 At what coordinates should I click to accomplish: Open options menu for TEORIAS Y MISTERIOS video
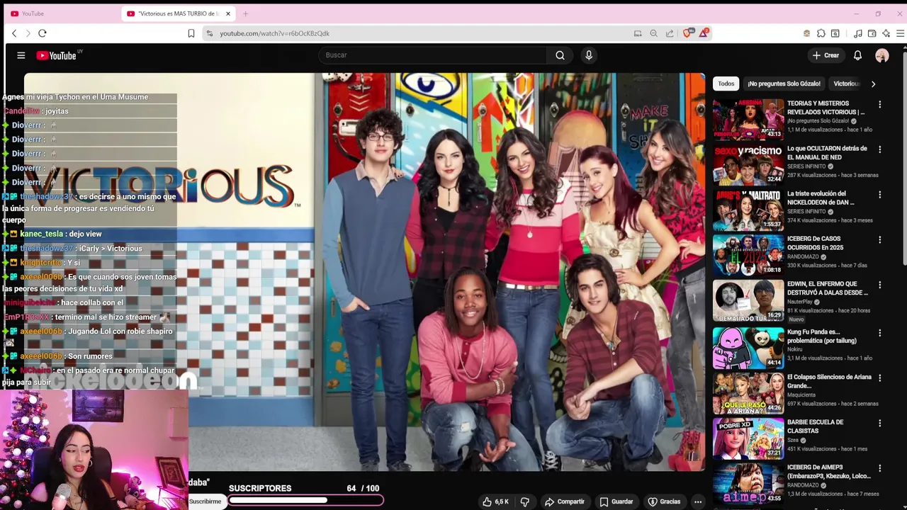(x=880, y=104)
